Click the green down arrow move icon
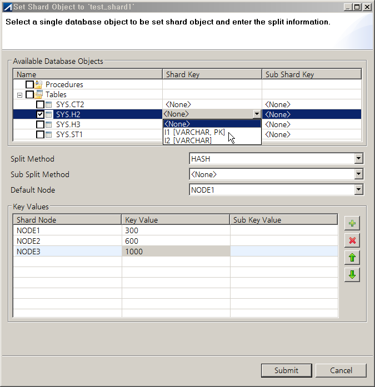The image size is (375, 387). pos(352,274)
